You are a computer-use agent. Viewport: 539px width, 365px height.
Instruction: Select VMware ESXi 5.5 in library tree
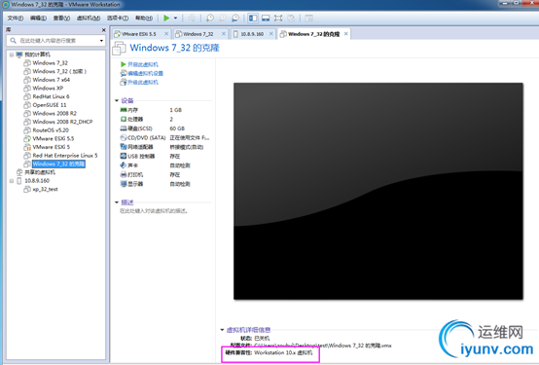click(53, 138)
